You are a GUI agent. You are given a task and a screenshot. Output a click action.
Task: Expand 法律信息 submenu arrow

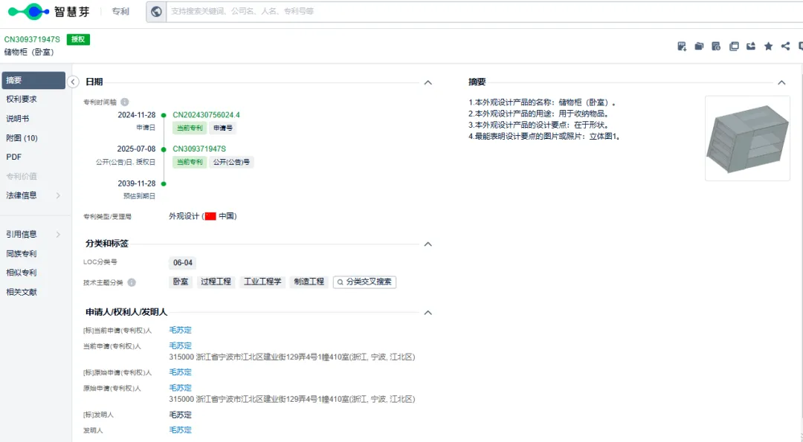(58, 195)
